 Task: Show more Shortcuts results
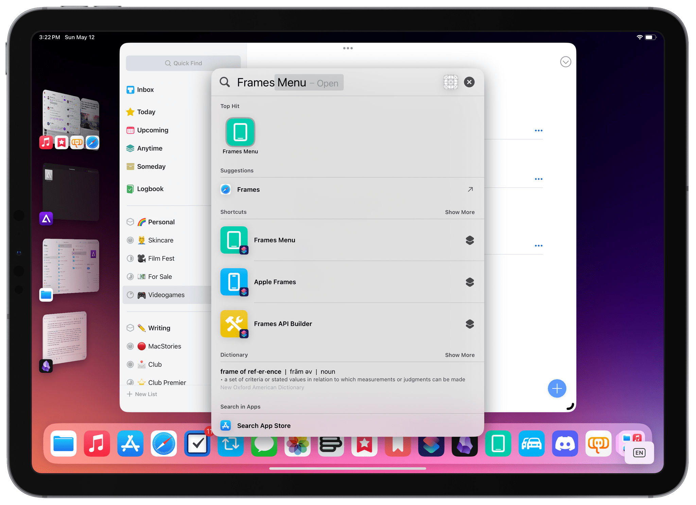click(459, 212)
